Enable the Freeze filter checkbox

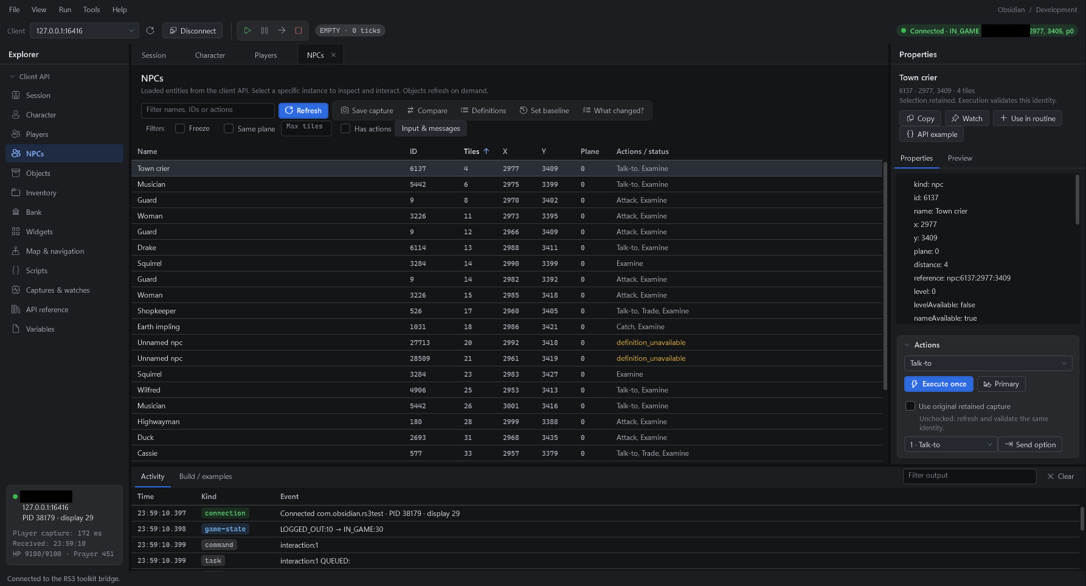(x=180, y=128)
